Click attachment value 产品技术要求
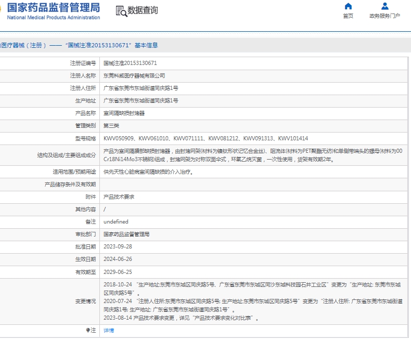This screenshot has width=411, height=341. click(x=119, y=197)
